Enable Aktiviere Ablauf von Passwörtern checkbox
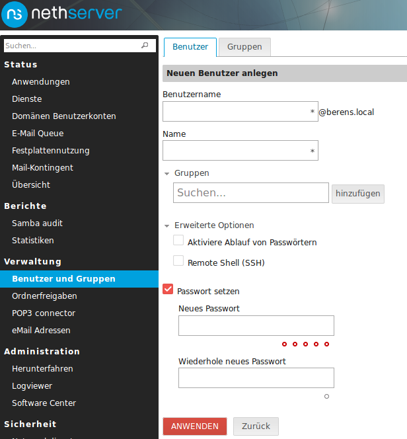 (178, 241)
